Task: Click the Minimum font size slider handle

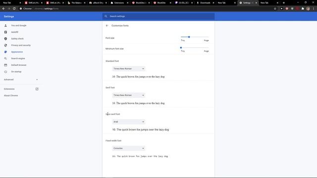Action: 181,47
